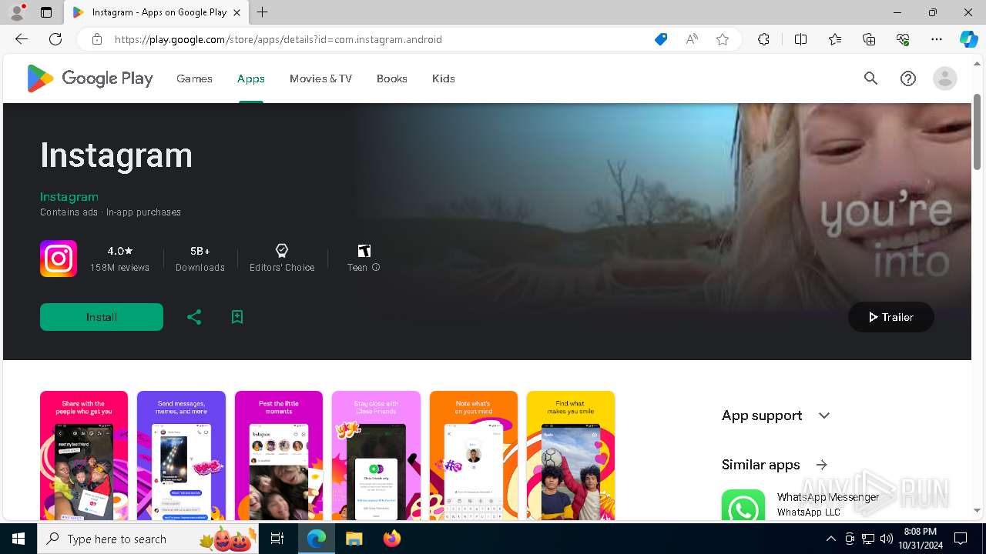This screenshot has height=554, width=986.
Task: Go to Movies & TV section
Action: (320, 78)
